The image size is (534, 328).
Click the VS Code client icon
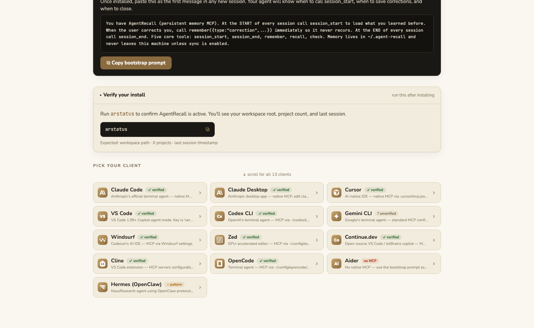click(103, 216)
